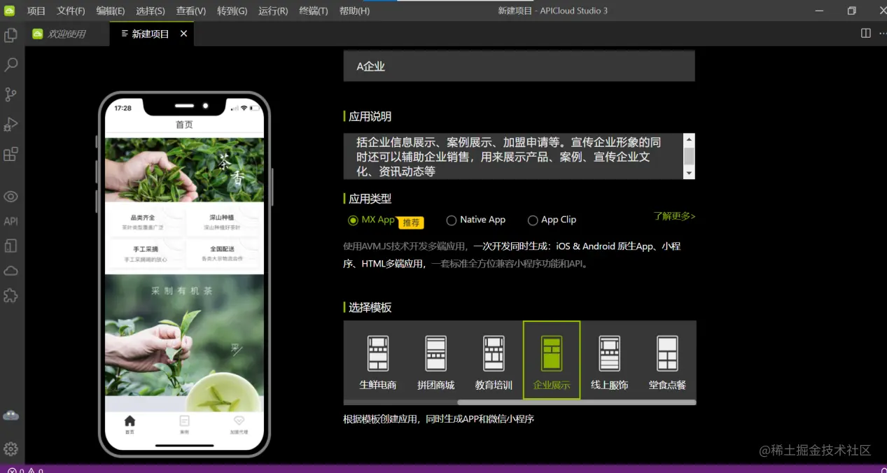Click the API panel icon in sidebar
The height and width of the screenshot is (473, 887).
[11, 220]
